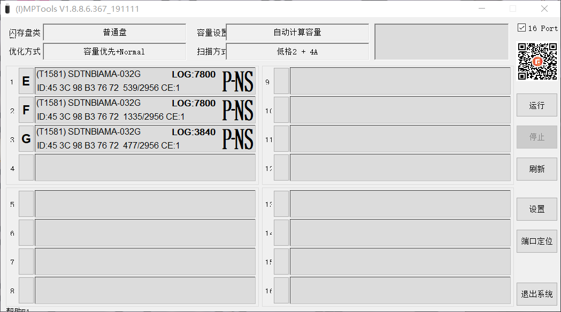Click the empty port 6 slot panel

click(x=145, y=232)
